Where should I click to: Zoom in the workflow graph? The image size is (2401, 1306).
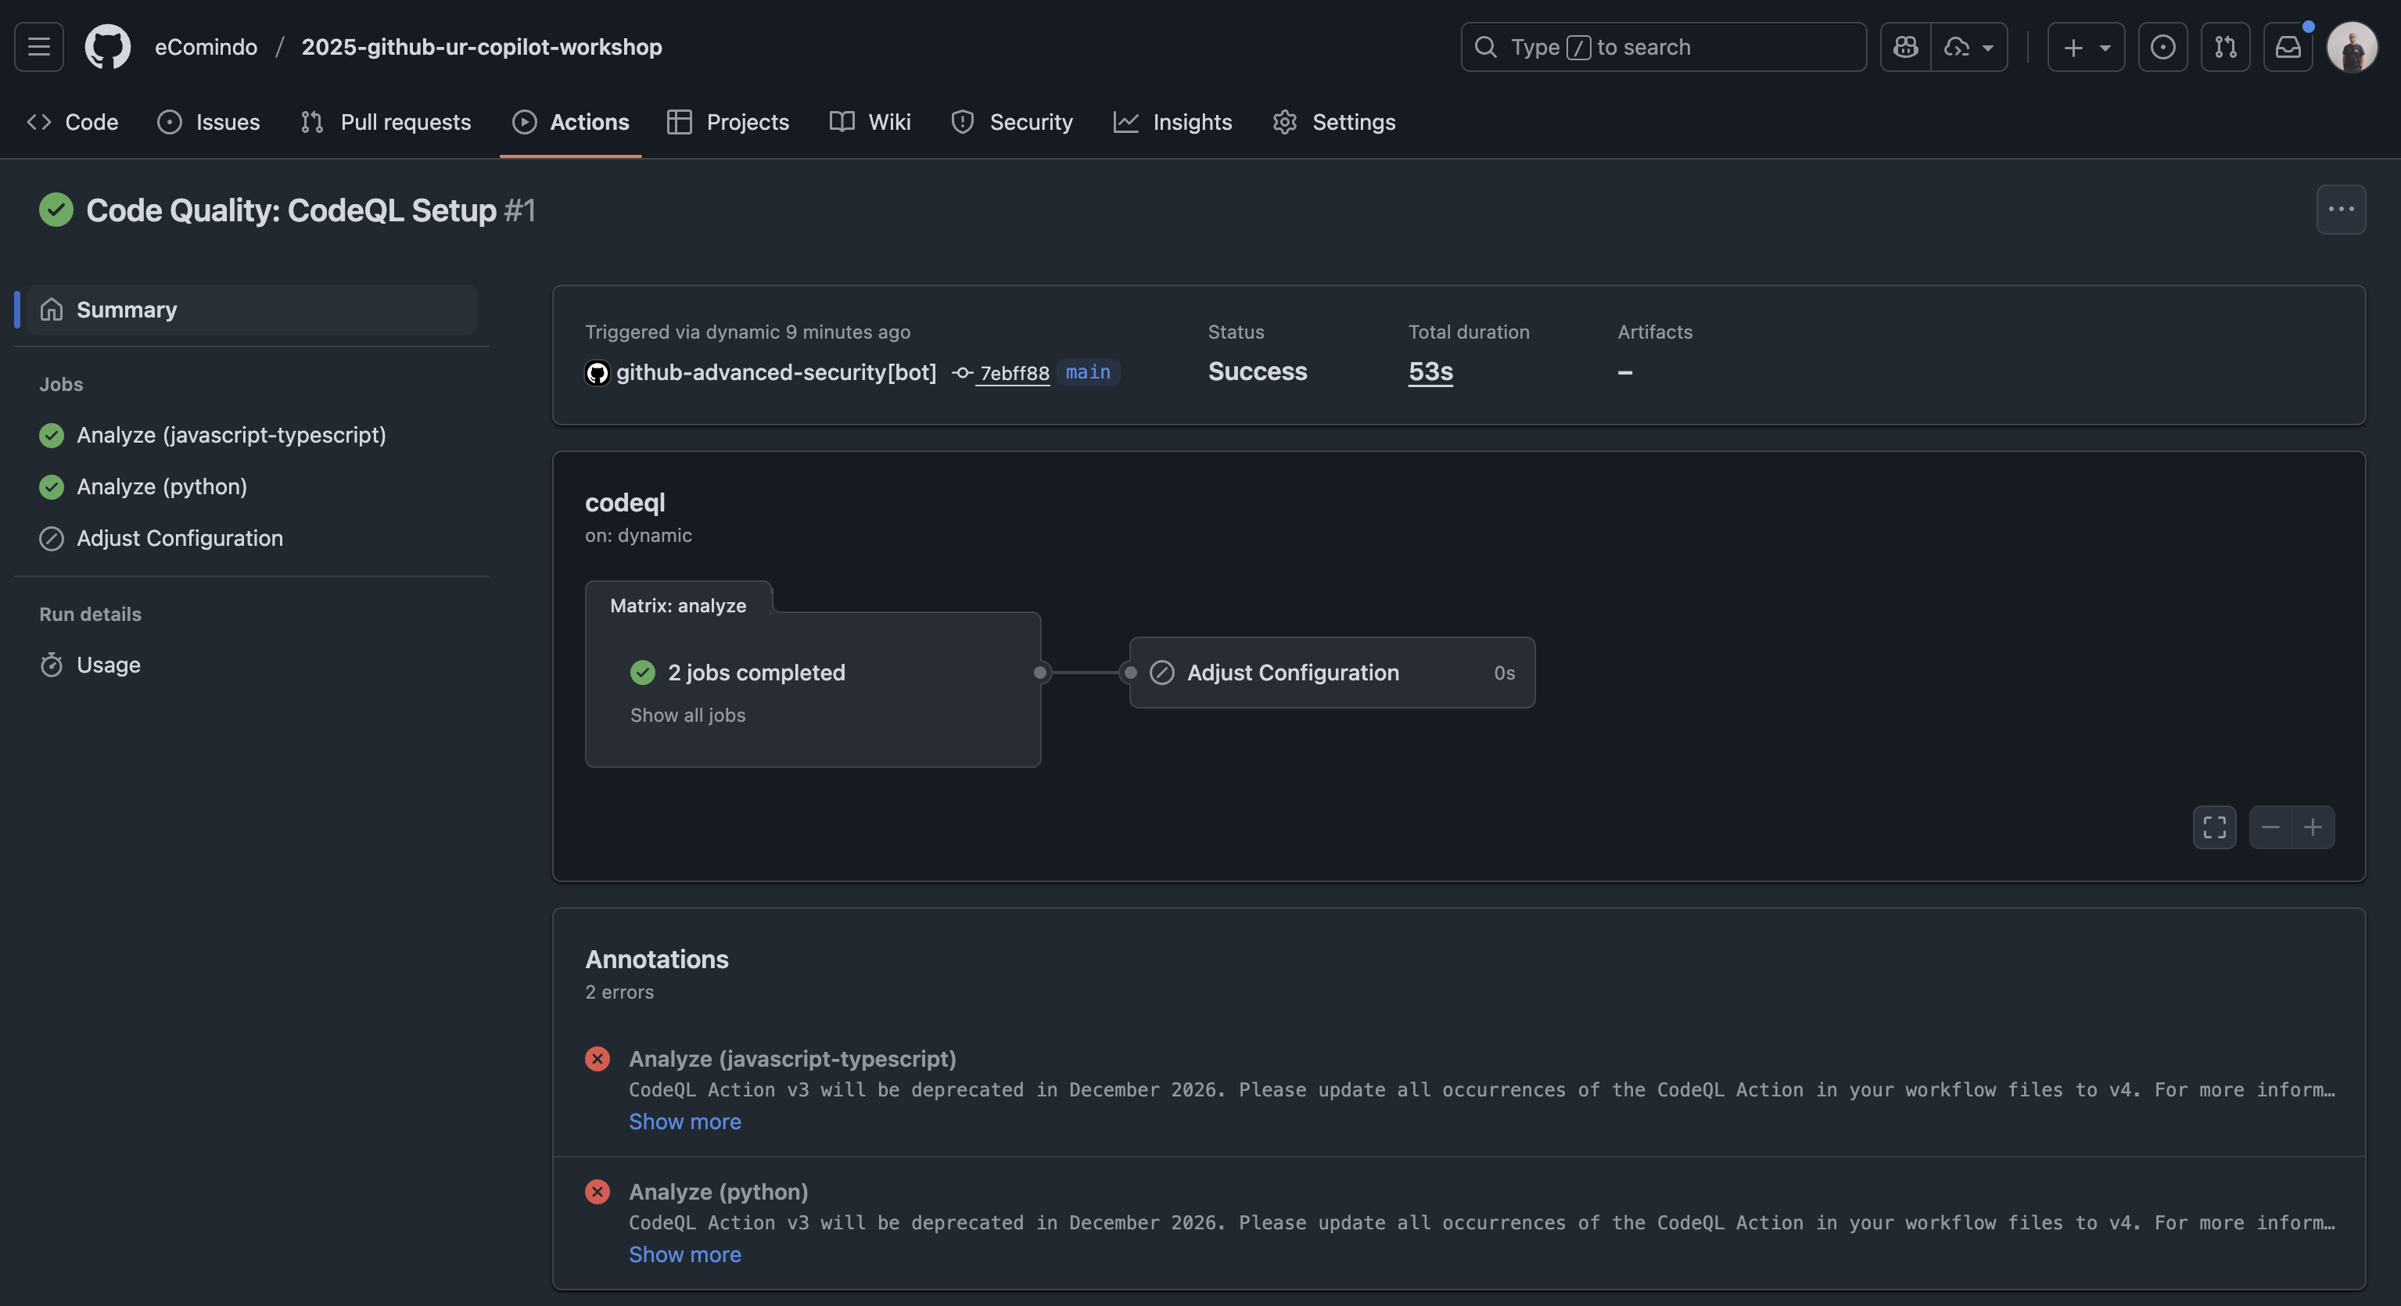(2313, 827)
